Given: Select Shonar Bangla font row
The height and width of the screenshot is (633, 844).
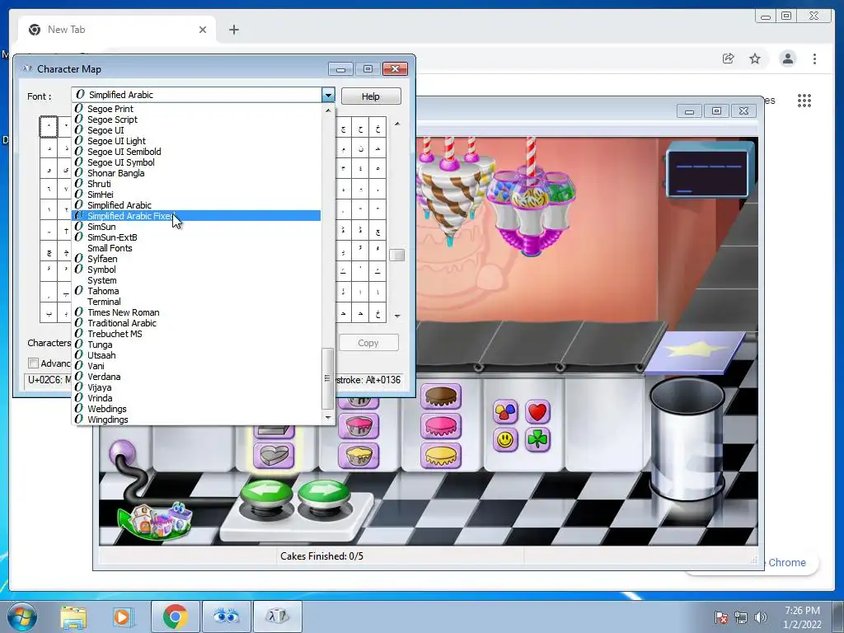Looking at the screenshot, I should [196, 173].
